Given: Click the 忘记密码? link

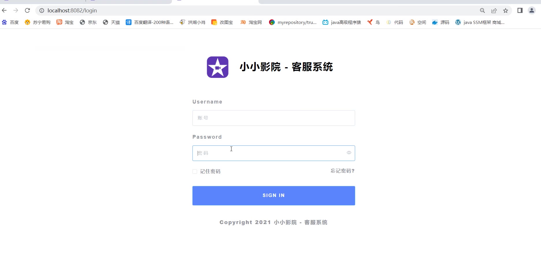Looking at the screenshot, I should [343, 171].
